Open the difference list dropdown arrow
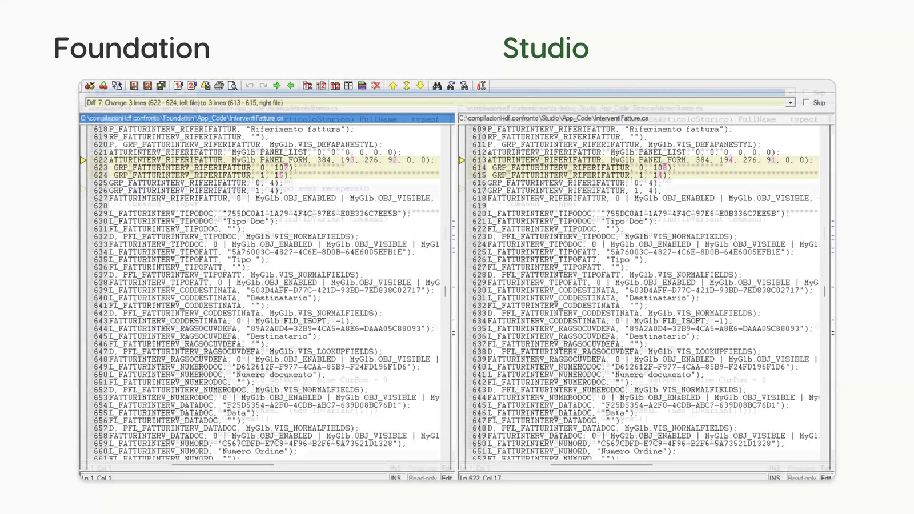 [791, 103]
